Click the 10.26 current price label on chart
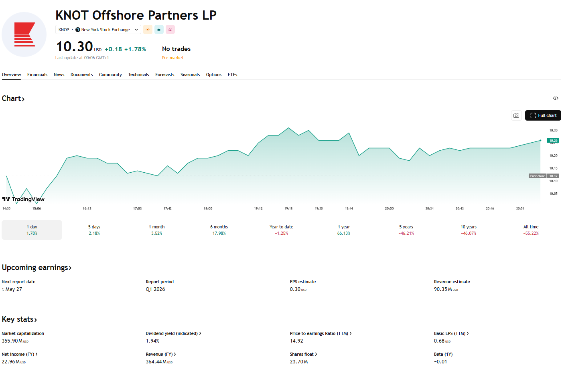 coord(553,141)
